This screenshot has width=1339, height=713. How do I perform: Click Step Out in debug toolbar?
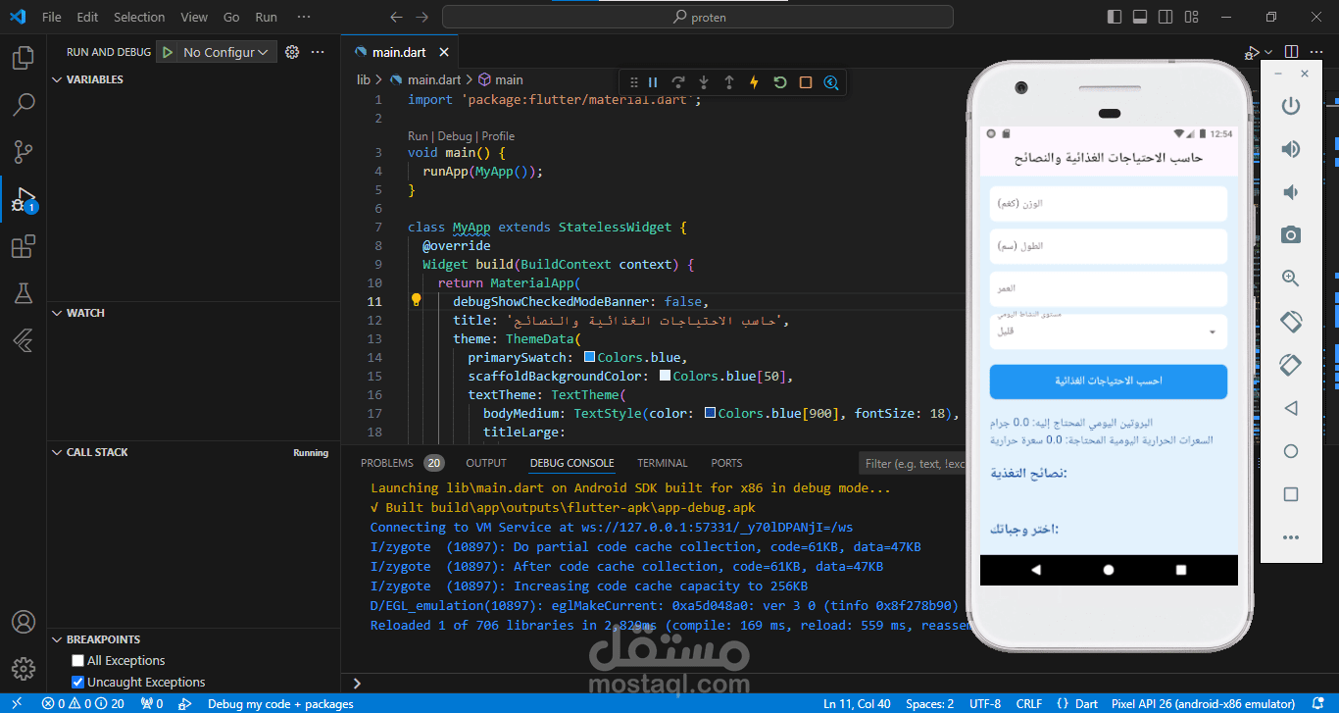pyautogui.click(x=729, y=82)
